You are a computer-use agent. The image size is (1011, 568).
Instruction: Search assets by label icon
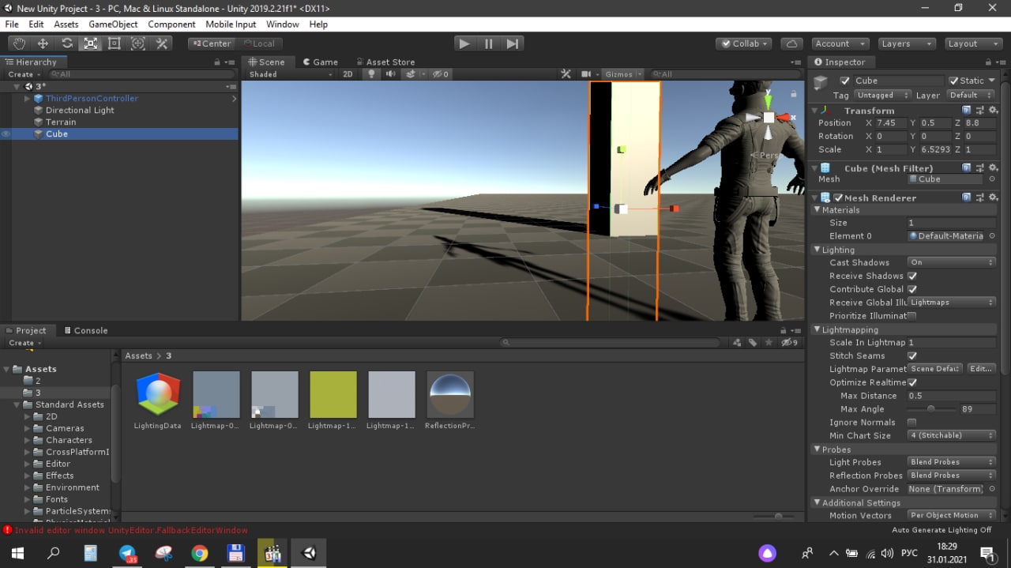[753, 343]
